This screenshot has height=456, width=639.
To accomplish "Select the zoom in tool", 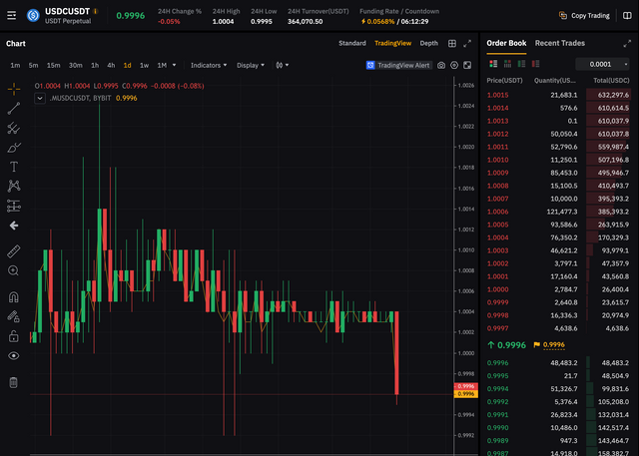I will pos(13,270).
